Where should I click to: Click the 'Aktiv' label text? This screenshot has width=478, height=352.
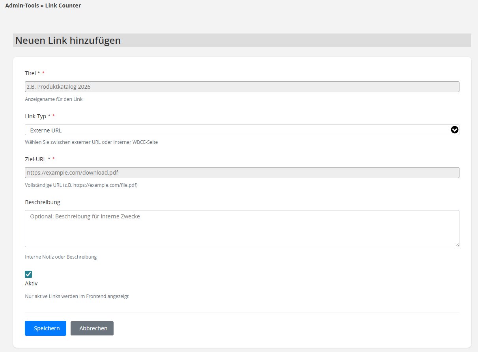31,283
